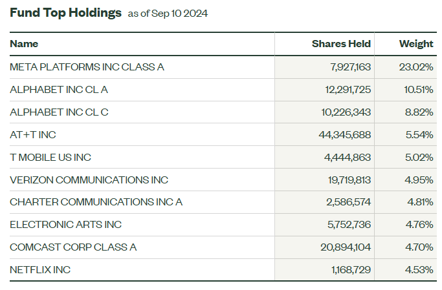Select ALPHABET INC CL C holding name
This screenshot has height=290, width=442.
tap(59, 112)
